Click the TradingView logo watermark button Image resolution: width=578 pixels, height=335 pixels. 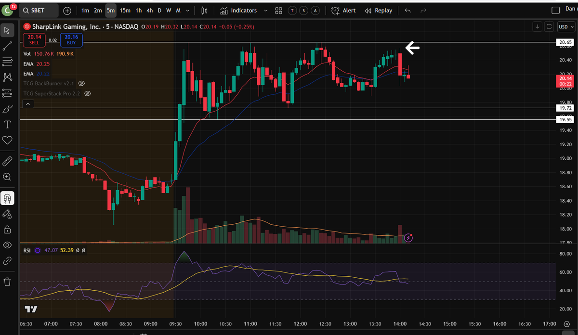31,309
